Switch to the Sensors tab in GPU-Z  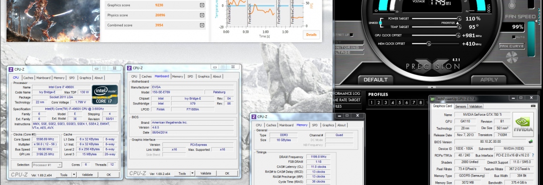(x=460, y=106)
